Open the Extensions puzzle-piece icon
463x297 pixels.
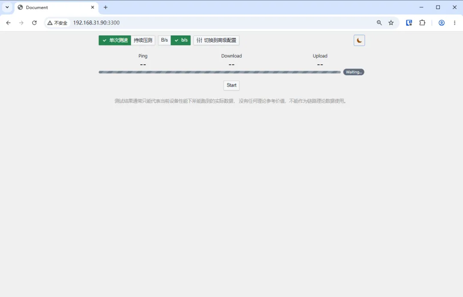[422, 23]
